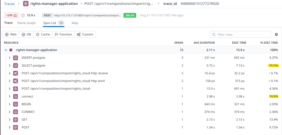Viewport: 282px width, 135px height.
Task: Collapse the rights-manager-application root row
Action: pyautogui.click(x=6, y=50)
